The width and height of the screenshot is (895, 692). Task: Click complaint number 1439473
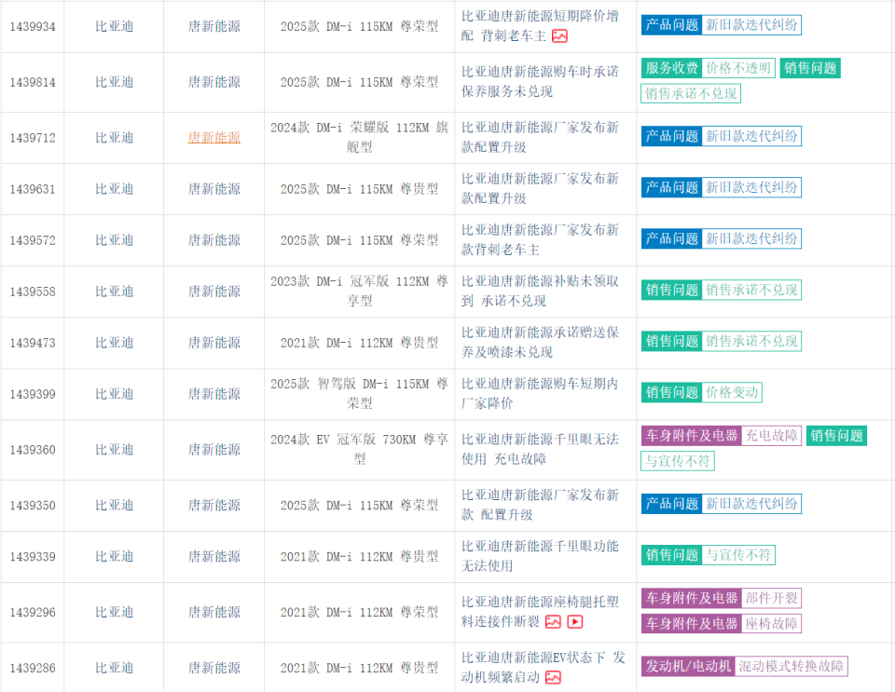point(33,343)
